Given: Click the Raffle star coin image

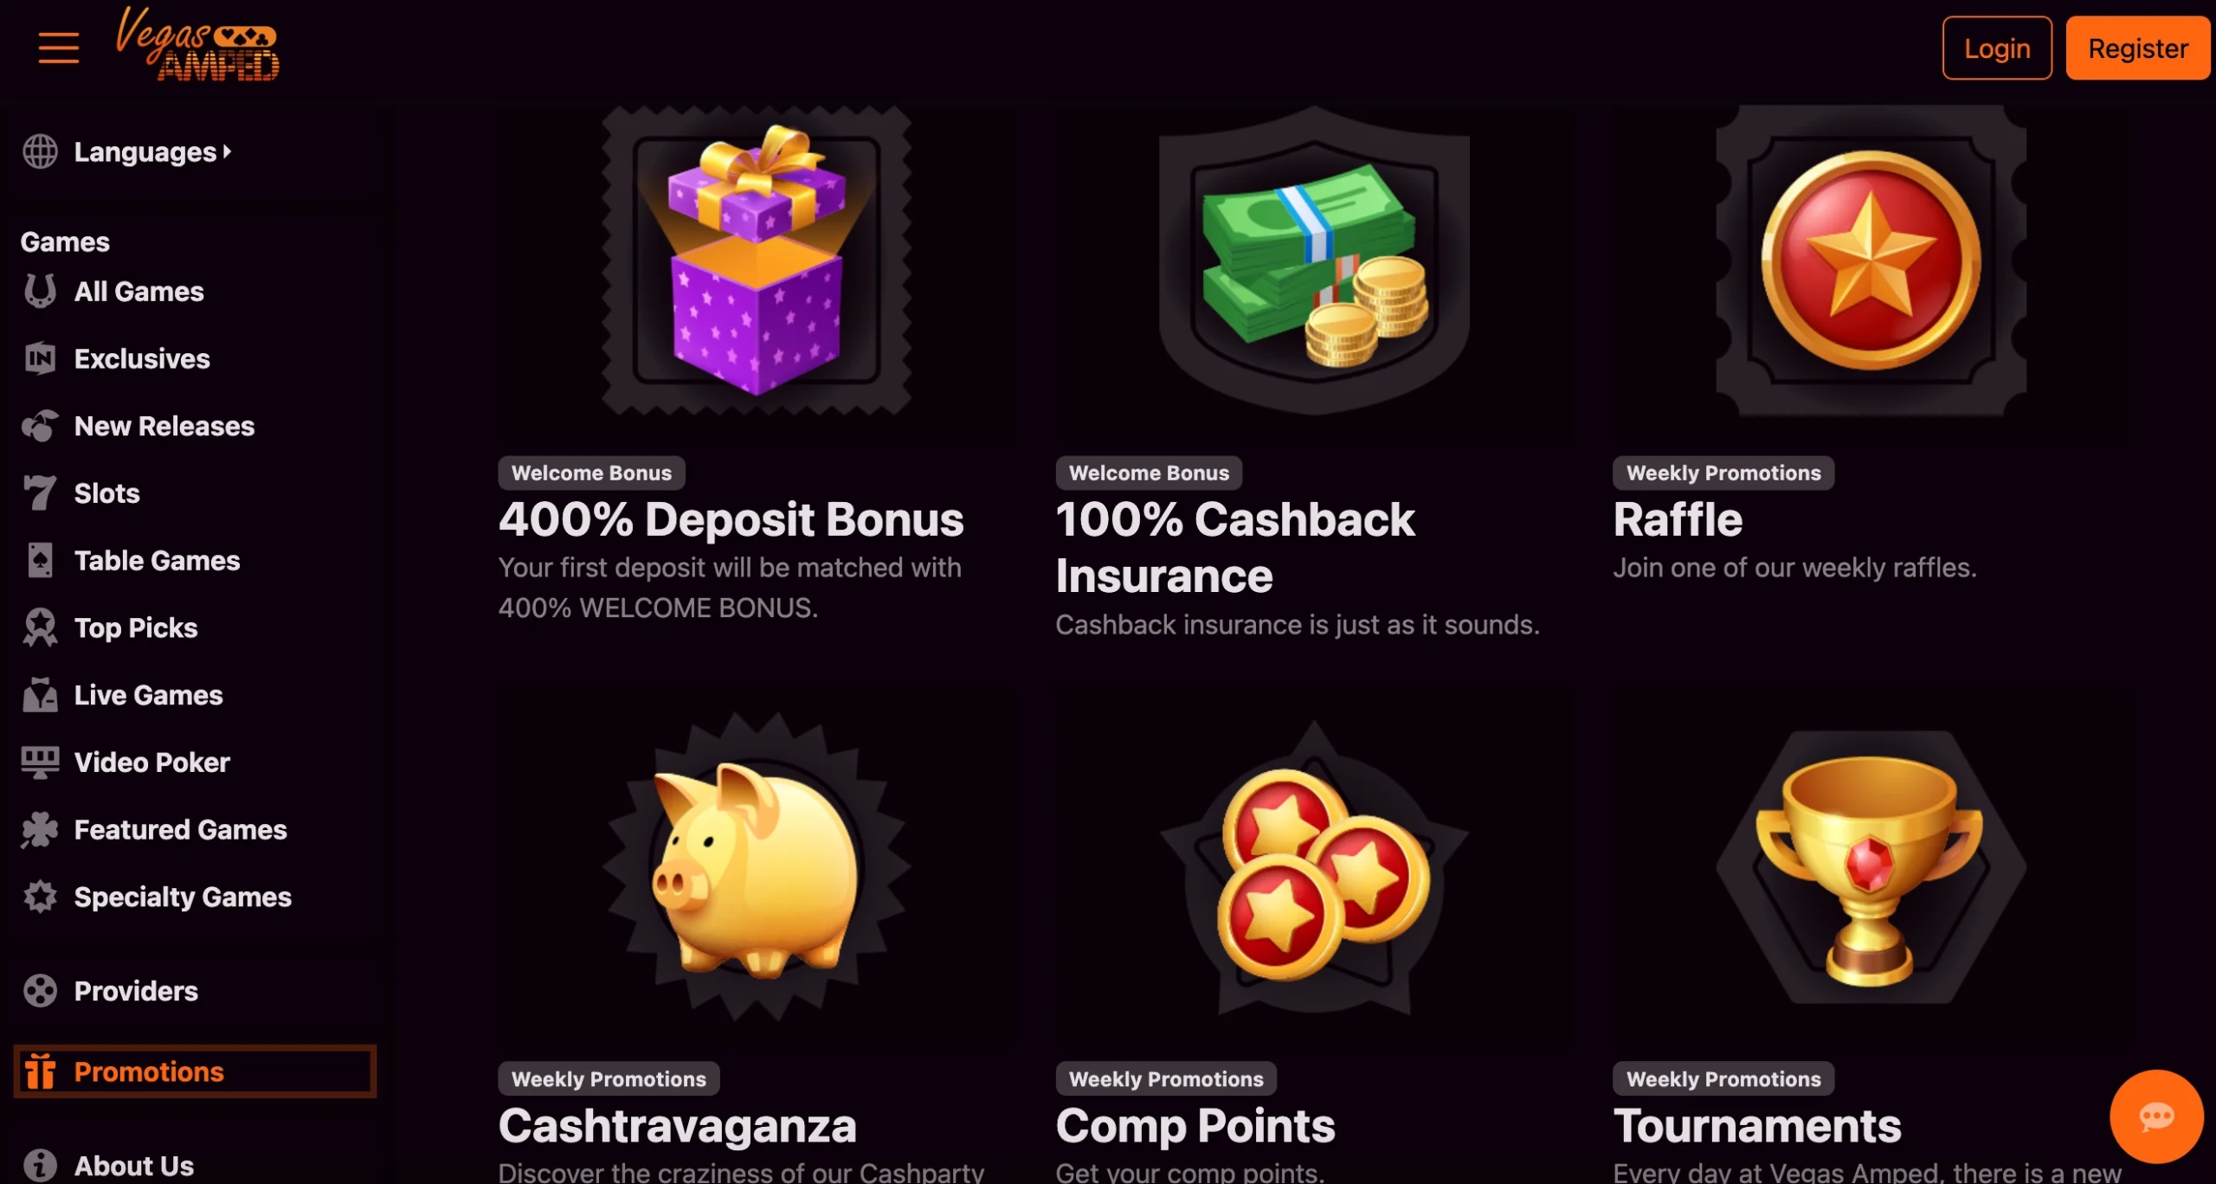Looking at the screenshot, I should 1871,261.
